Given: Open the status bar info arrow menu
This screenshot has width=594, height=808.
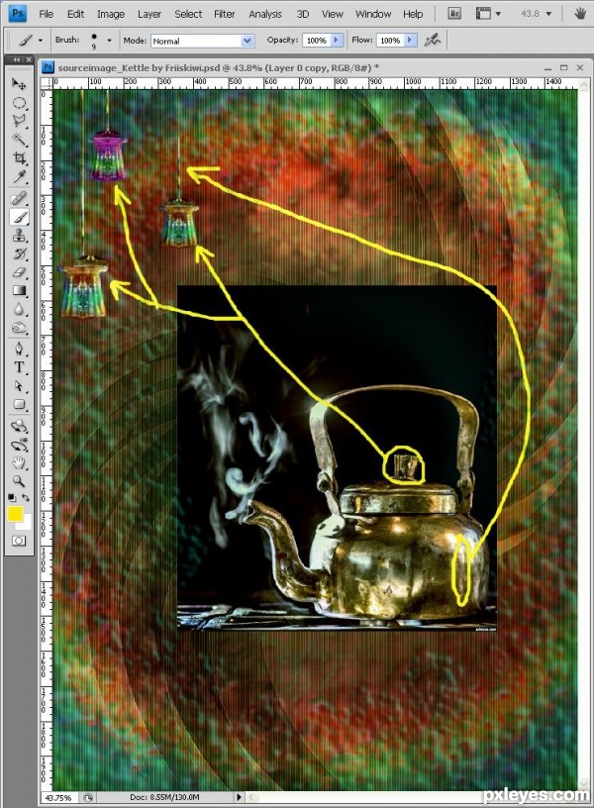Looking at the screenshot, I should click(239, 797).
